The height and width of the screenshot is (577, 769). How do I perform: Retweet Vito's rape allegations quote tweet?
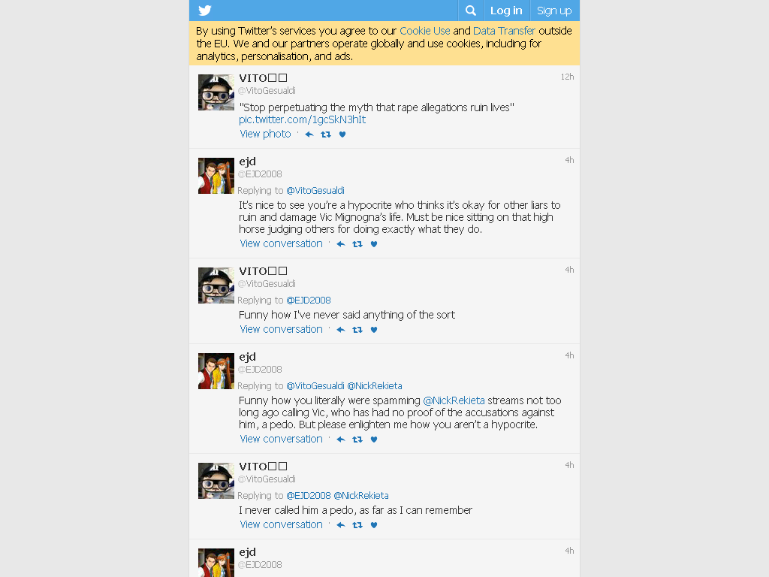click(326, 134)
